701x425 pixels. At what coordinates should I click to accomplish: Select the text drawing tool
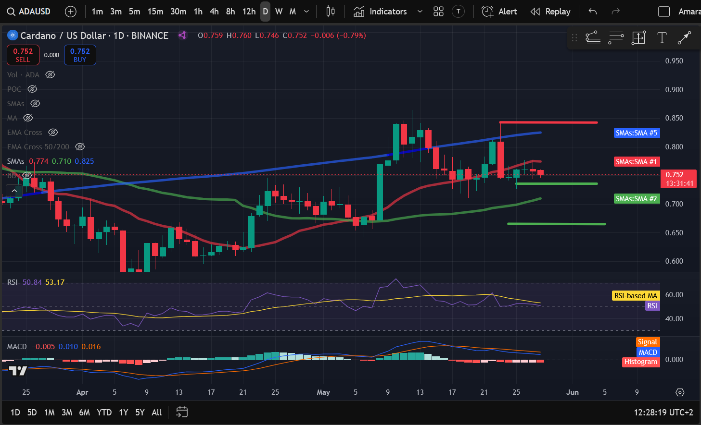pyautogui.click(x=662, y=38)
